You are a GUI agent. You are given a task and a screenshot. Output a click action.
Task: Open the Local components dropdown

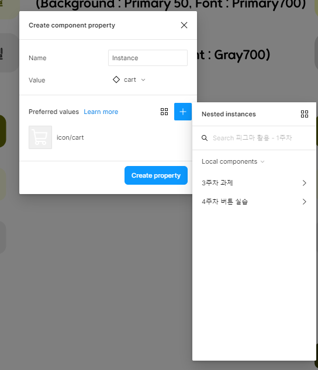click(x=233, y=162)
